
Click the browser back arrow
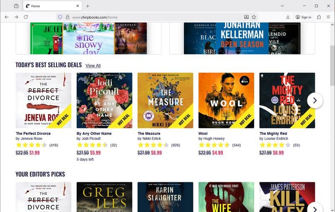(x=7, y=17)
